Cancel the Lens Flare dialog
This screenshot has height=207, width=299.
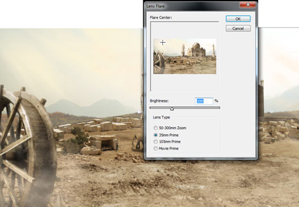coord(238,29)
